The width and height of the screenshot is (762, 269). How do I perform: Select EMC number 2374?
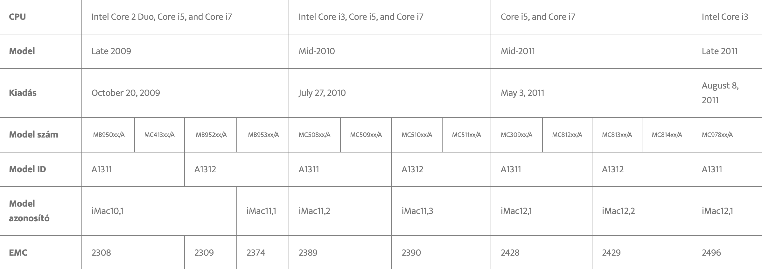(x=256, y=253)
